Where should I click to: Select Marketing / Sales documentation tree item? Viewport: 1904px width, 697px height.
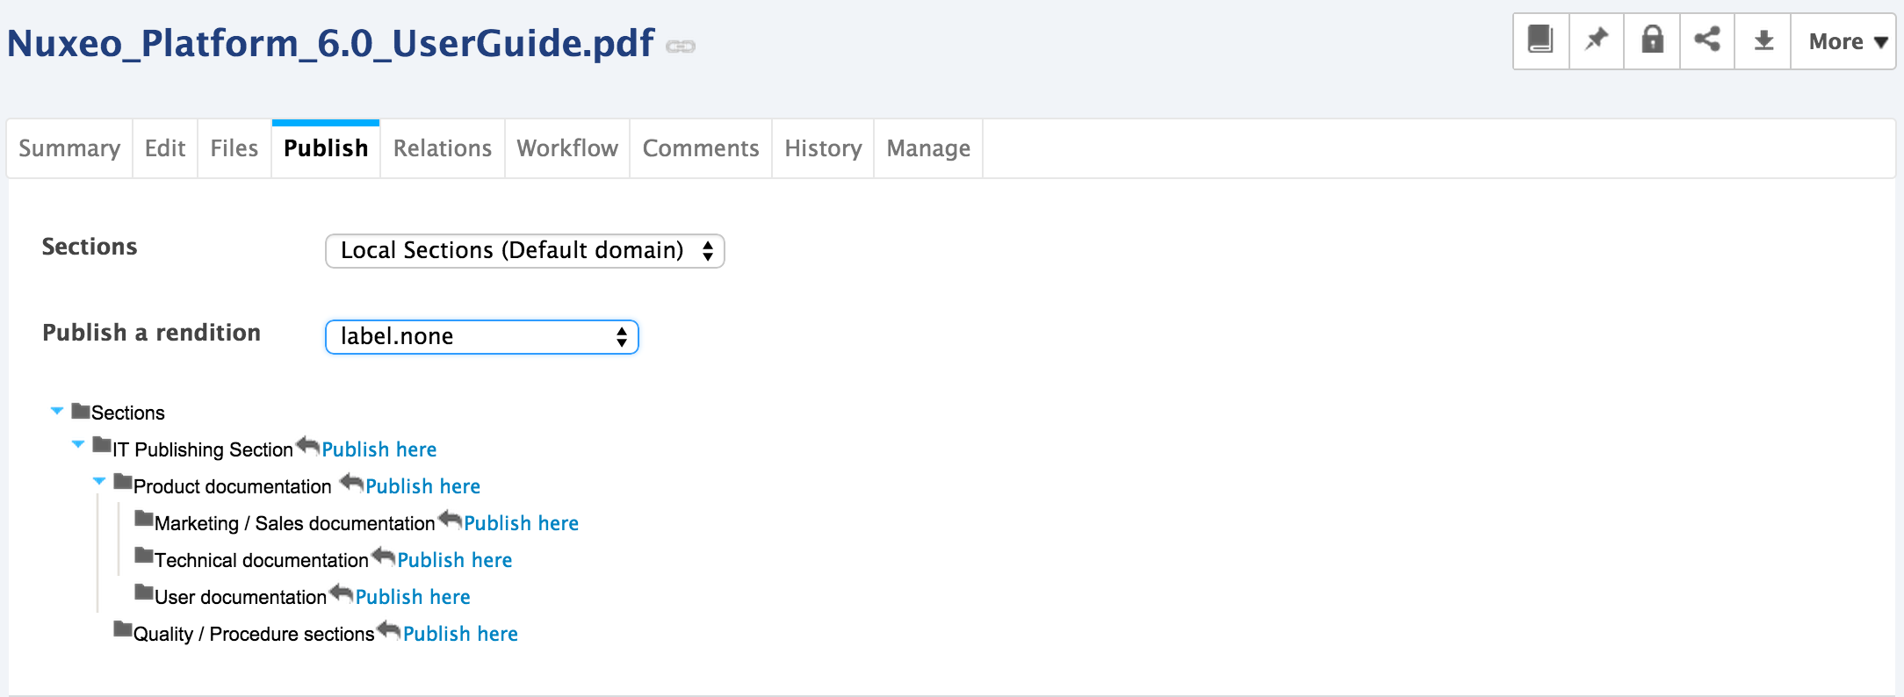pos(295,523)
